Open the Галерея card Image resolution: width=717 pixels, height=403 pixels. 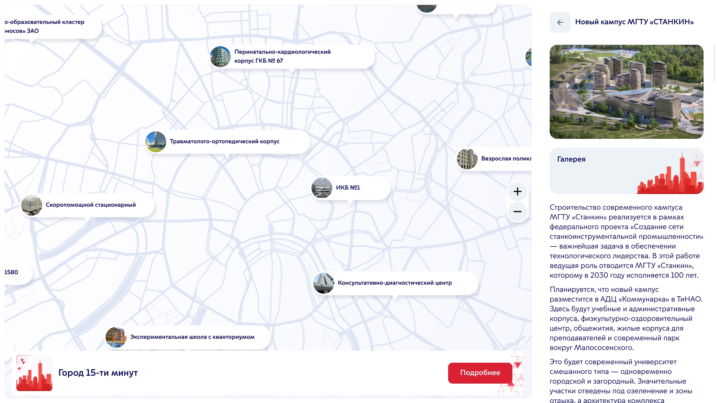(627, 171)
